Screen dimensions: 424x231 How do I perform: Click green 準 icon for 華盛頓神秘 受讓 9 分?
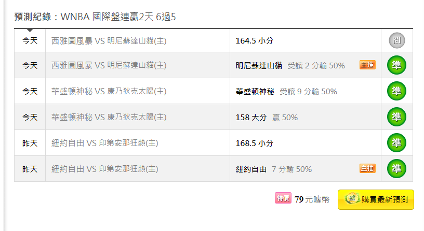click(x=396, y=91)
